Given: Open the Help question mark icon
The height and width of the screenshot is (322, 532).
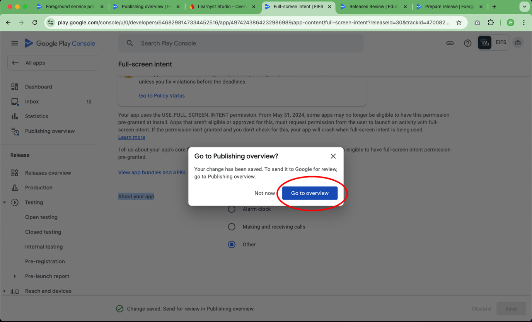Looking at the screenshot, I should (467, 43).
